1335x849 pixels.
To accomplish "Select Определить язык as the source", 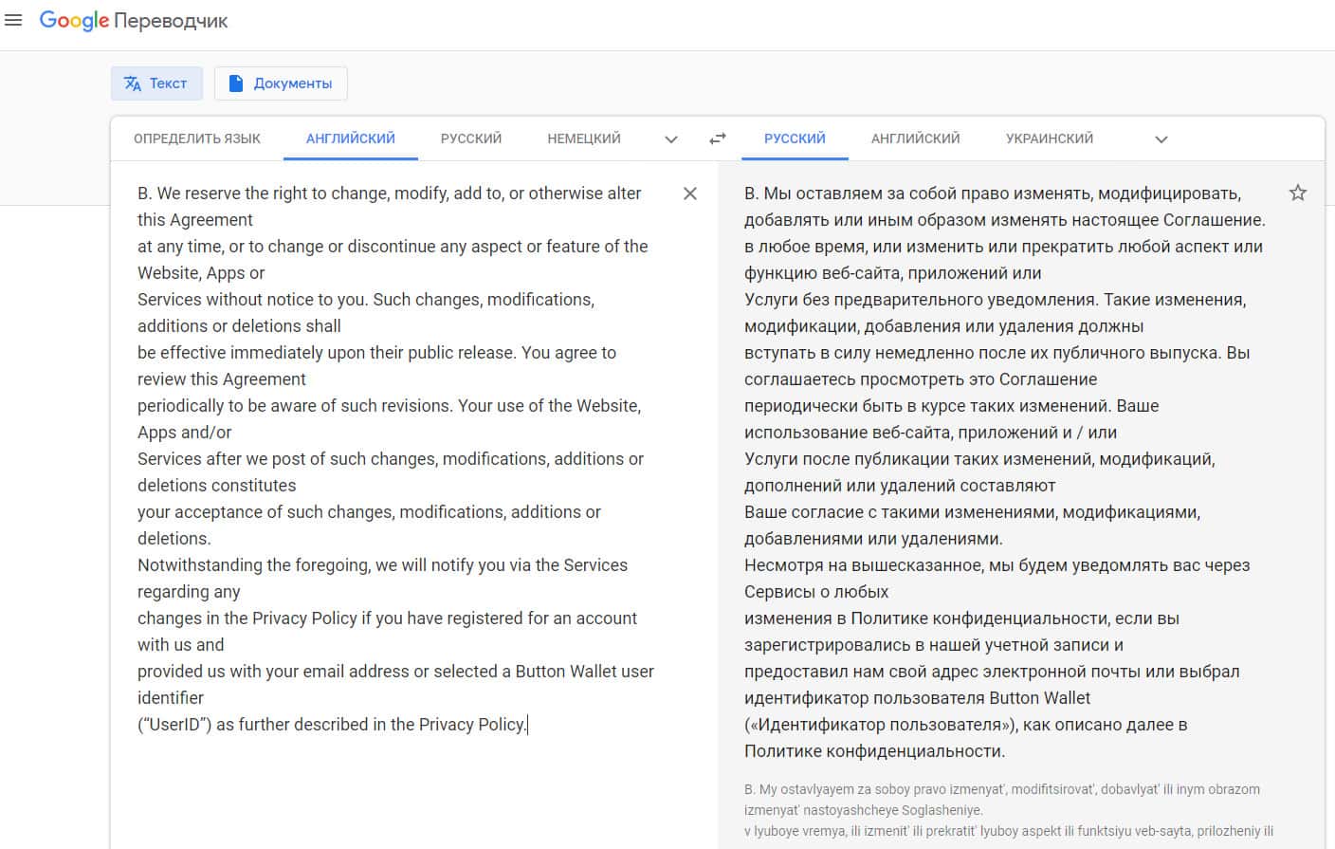I will tap(197, 138).
